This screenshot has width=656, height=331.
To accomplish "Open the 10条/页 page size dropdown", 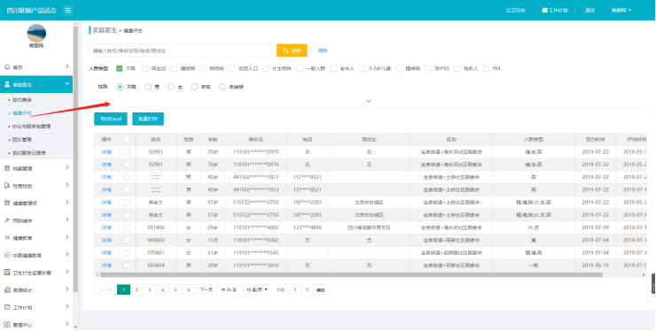I will (x=256, y=289).
